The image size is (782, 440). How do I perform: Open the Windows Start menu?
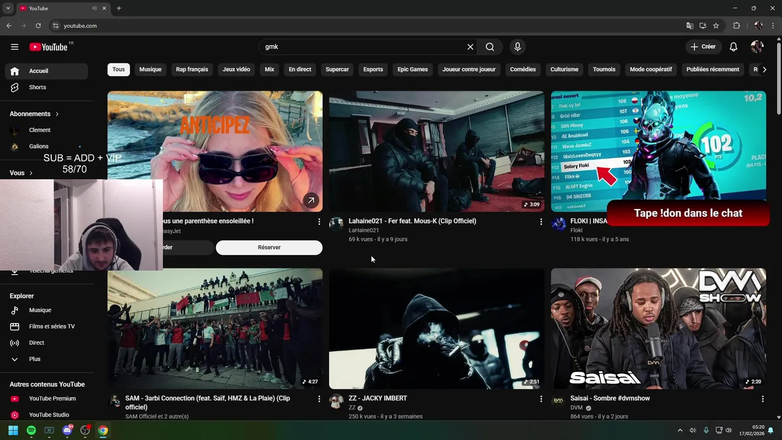pos(13,430)
